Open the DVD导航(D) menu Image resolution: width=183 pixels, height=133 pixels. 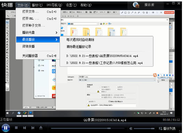[54, 5]
